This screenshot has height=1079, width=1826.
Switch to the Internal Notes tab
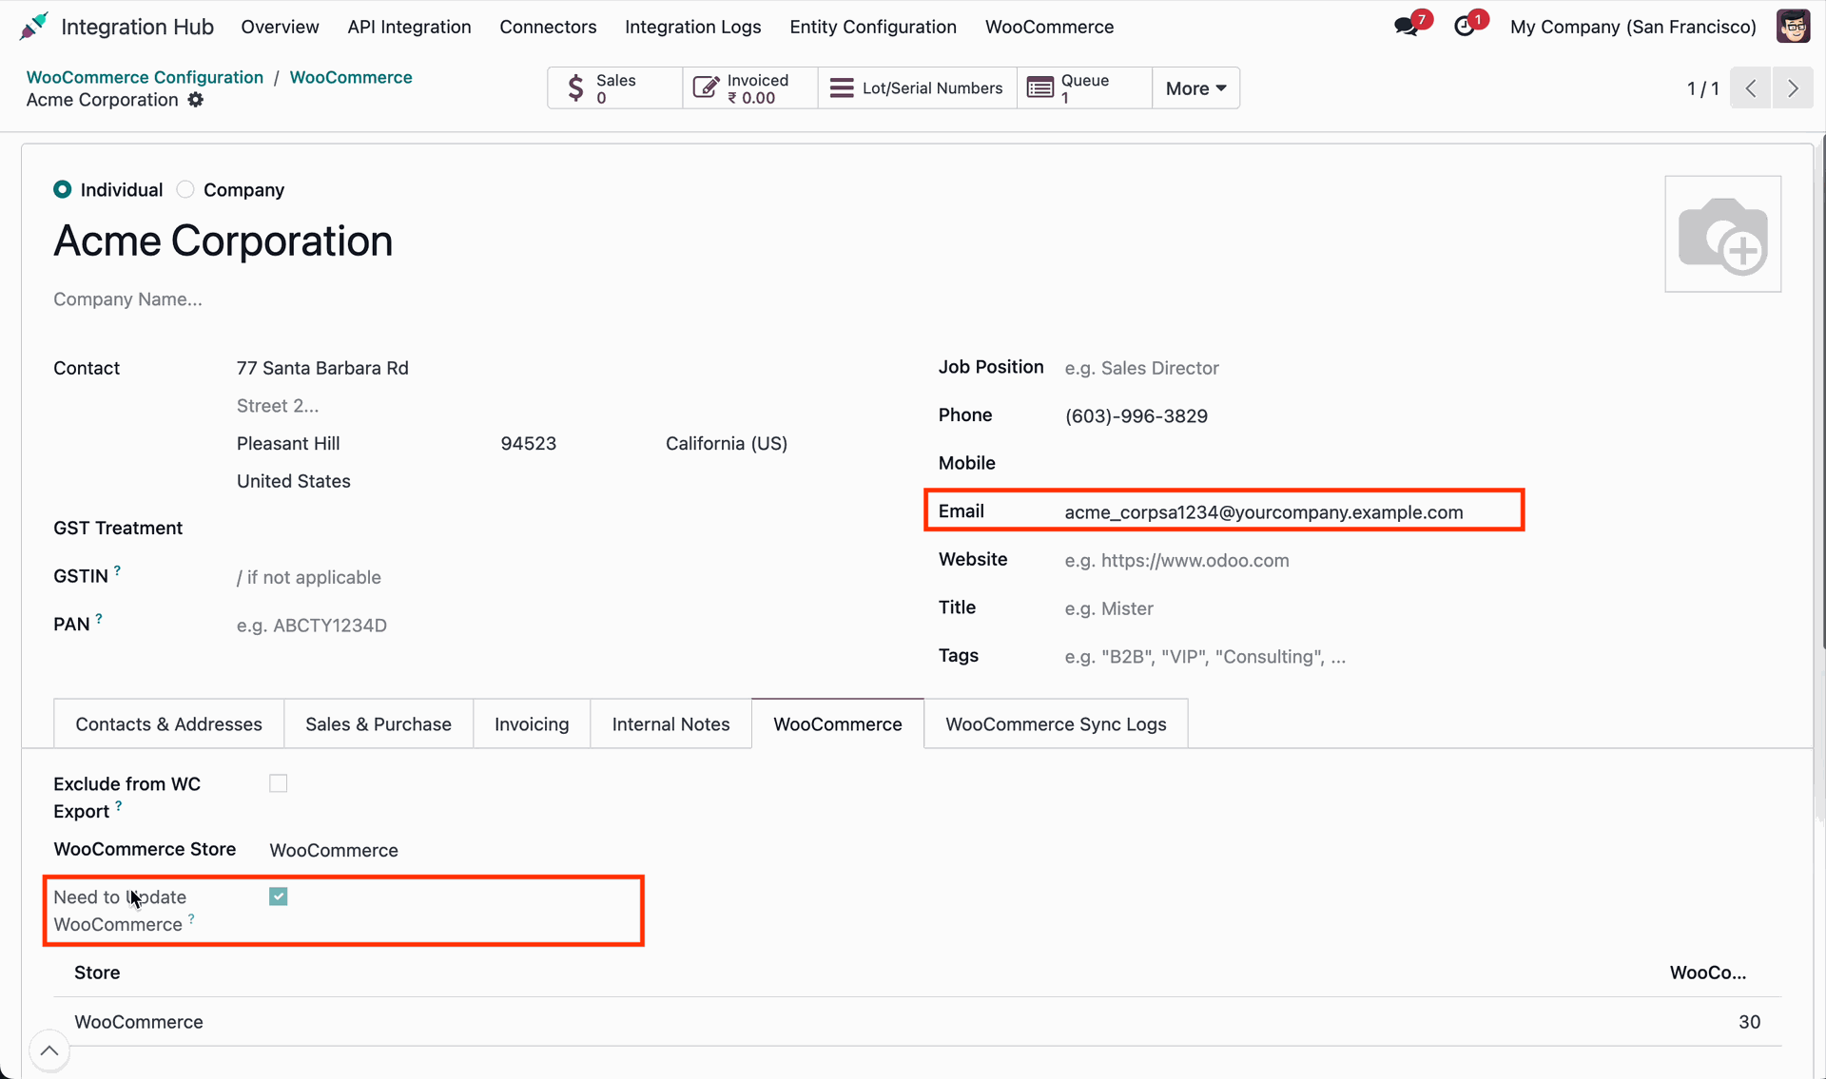[670, 724]
